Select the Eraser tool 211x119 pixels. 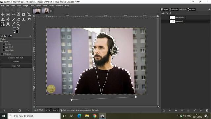click(x=18, y=19)
